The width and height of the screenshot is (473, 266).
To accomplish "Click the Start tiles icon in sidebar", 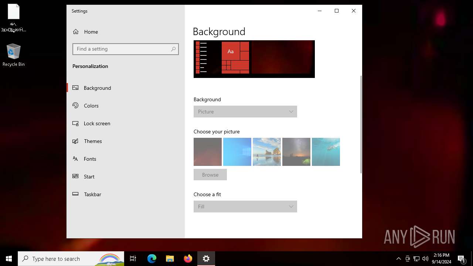I will tap(75, 176).
